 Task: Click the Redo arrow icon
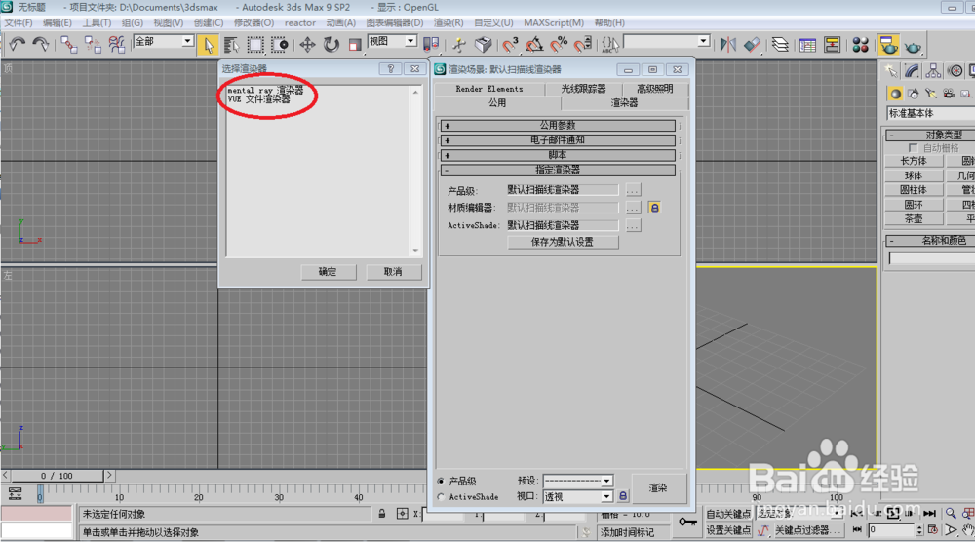[x=40, y=44]
